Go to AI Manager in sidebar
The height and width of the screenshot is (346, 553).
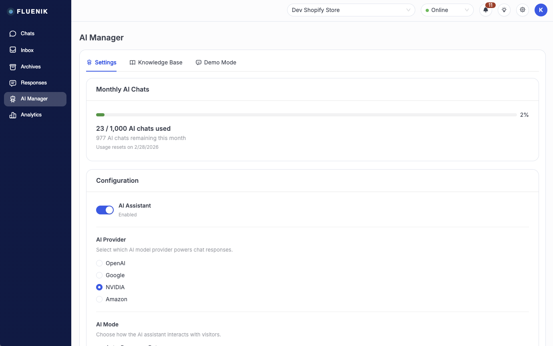click(35, 99)
